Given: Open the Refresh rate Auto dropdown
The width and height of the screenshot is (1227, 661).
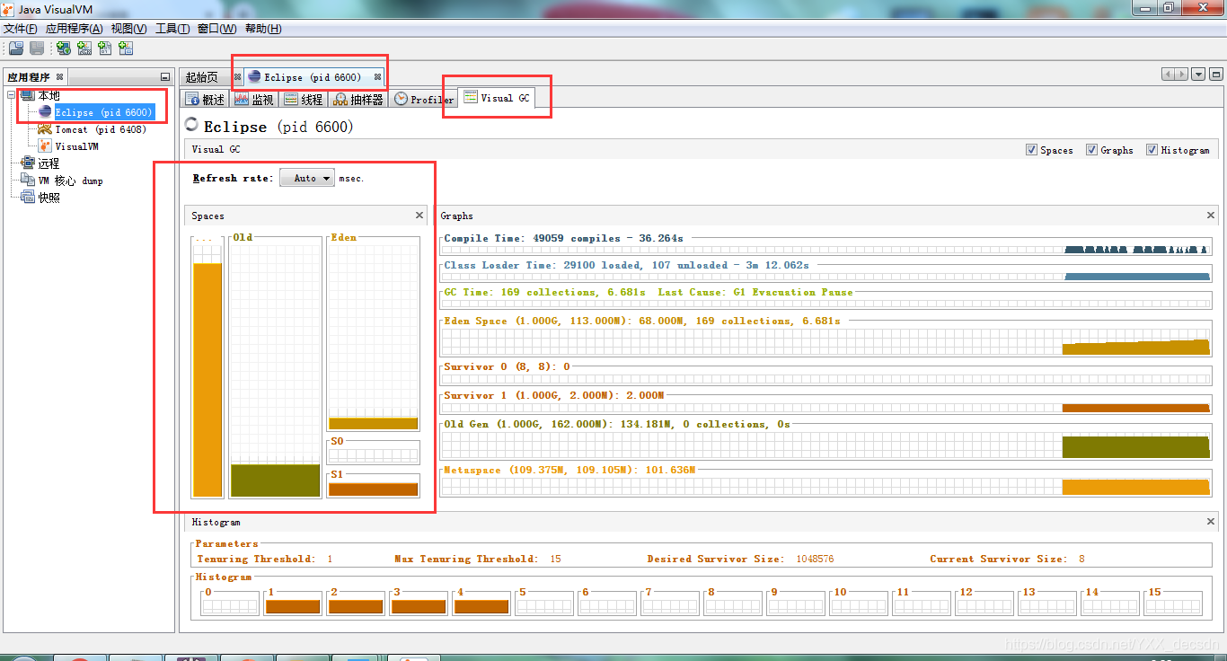Looking at the screenshot, I should pyautogui.click(x=307, y=178).
